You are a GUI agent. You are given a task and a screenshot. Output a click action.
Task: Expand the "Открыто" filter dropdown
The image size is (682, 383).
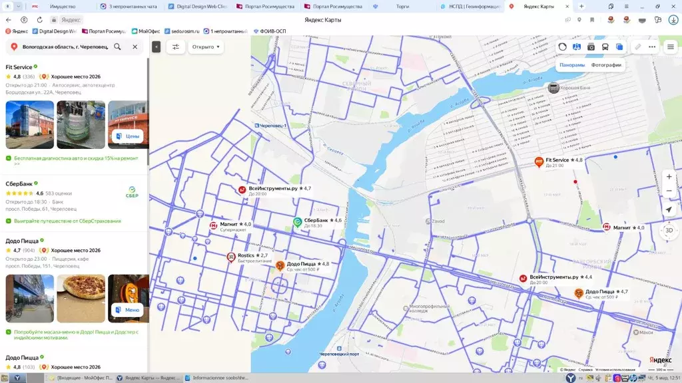coord(206,47)
